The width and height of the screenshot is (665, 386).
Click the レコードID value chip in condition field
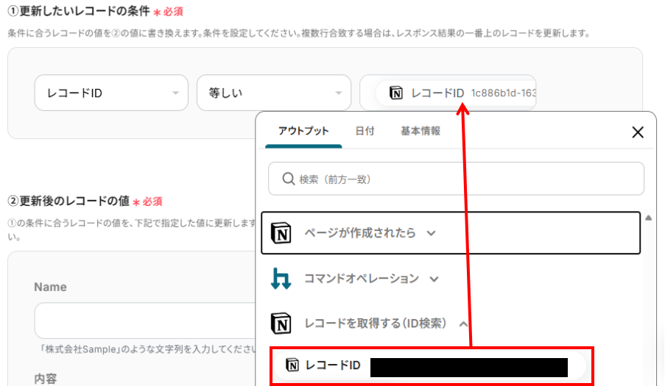[x=456, y=93]
